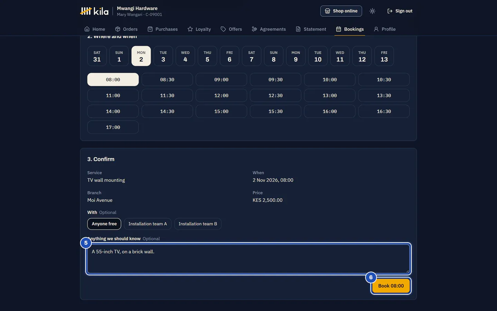The image size is (497, 311).
Task: Click the kila logo
Action: [94, 11]
